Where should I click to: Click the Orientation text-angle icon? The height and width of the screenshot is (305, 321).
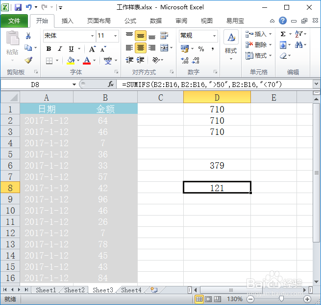tap(156, 60)
